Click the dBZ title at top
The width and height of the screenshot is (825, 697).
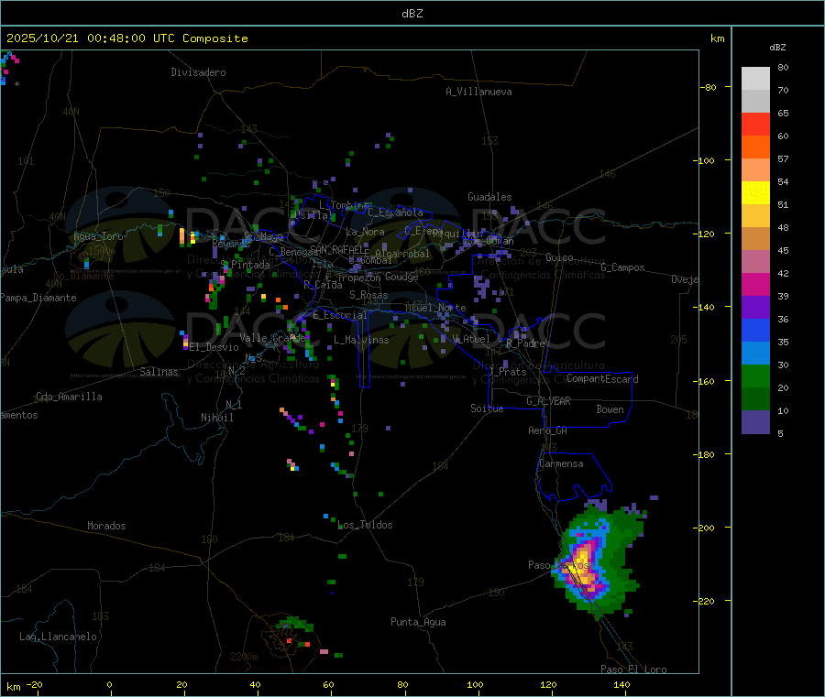click(x=412, y=14)
